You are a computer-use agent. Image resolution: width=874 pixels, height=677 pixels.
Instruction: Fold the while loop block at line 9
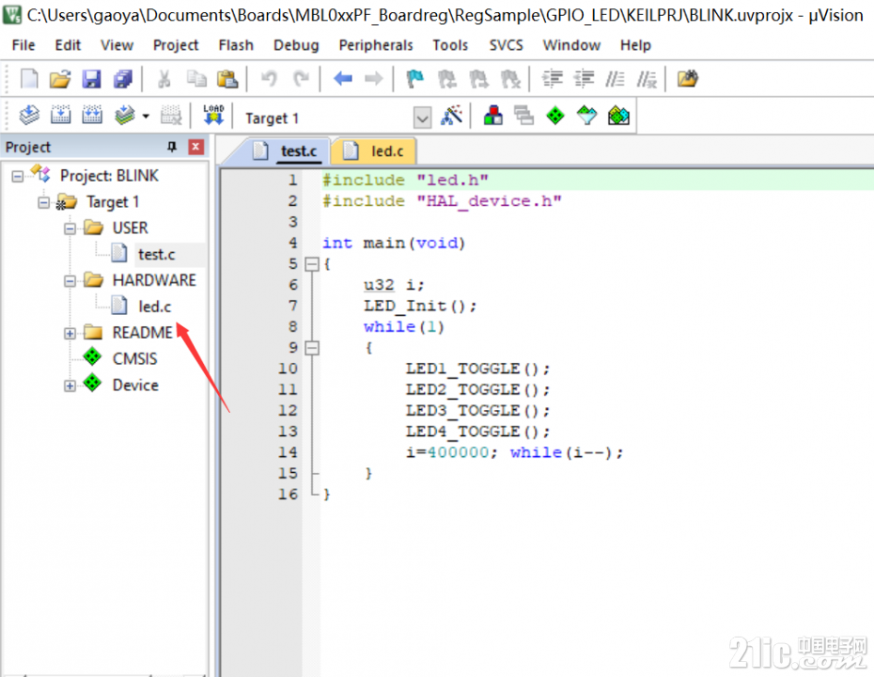coord(312,348)
